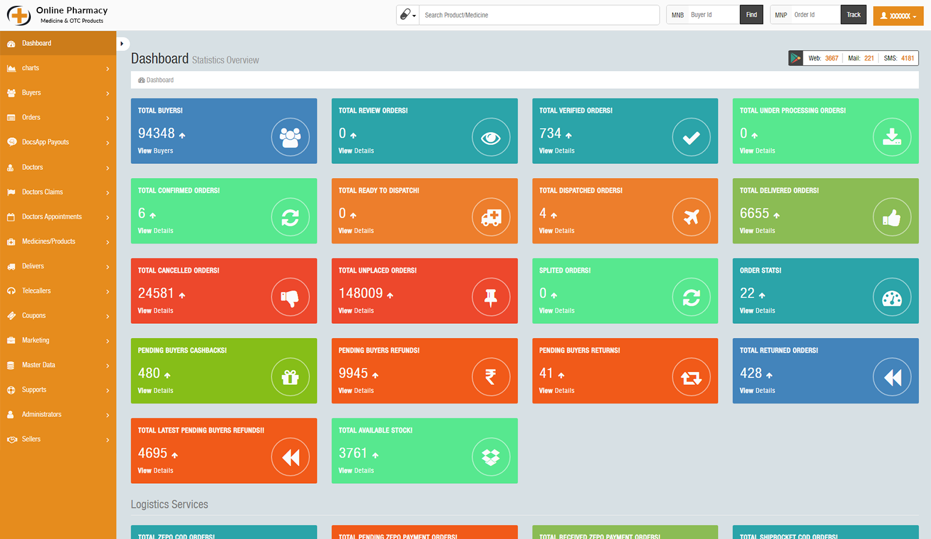Viewport: 931px width, 539px height.
Task: Click the Play Store icon beside Web count
Action: (795, 58)
